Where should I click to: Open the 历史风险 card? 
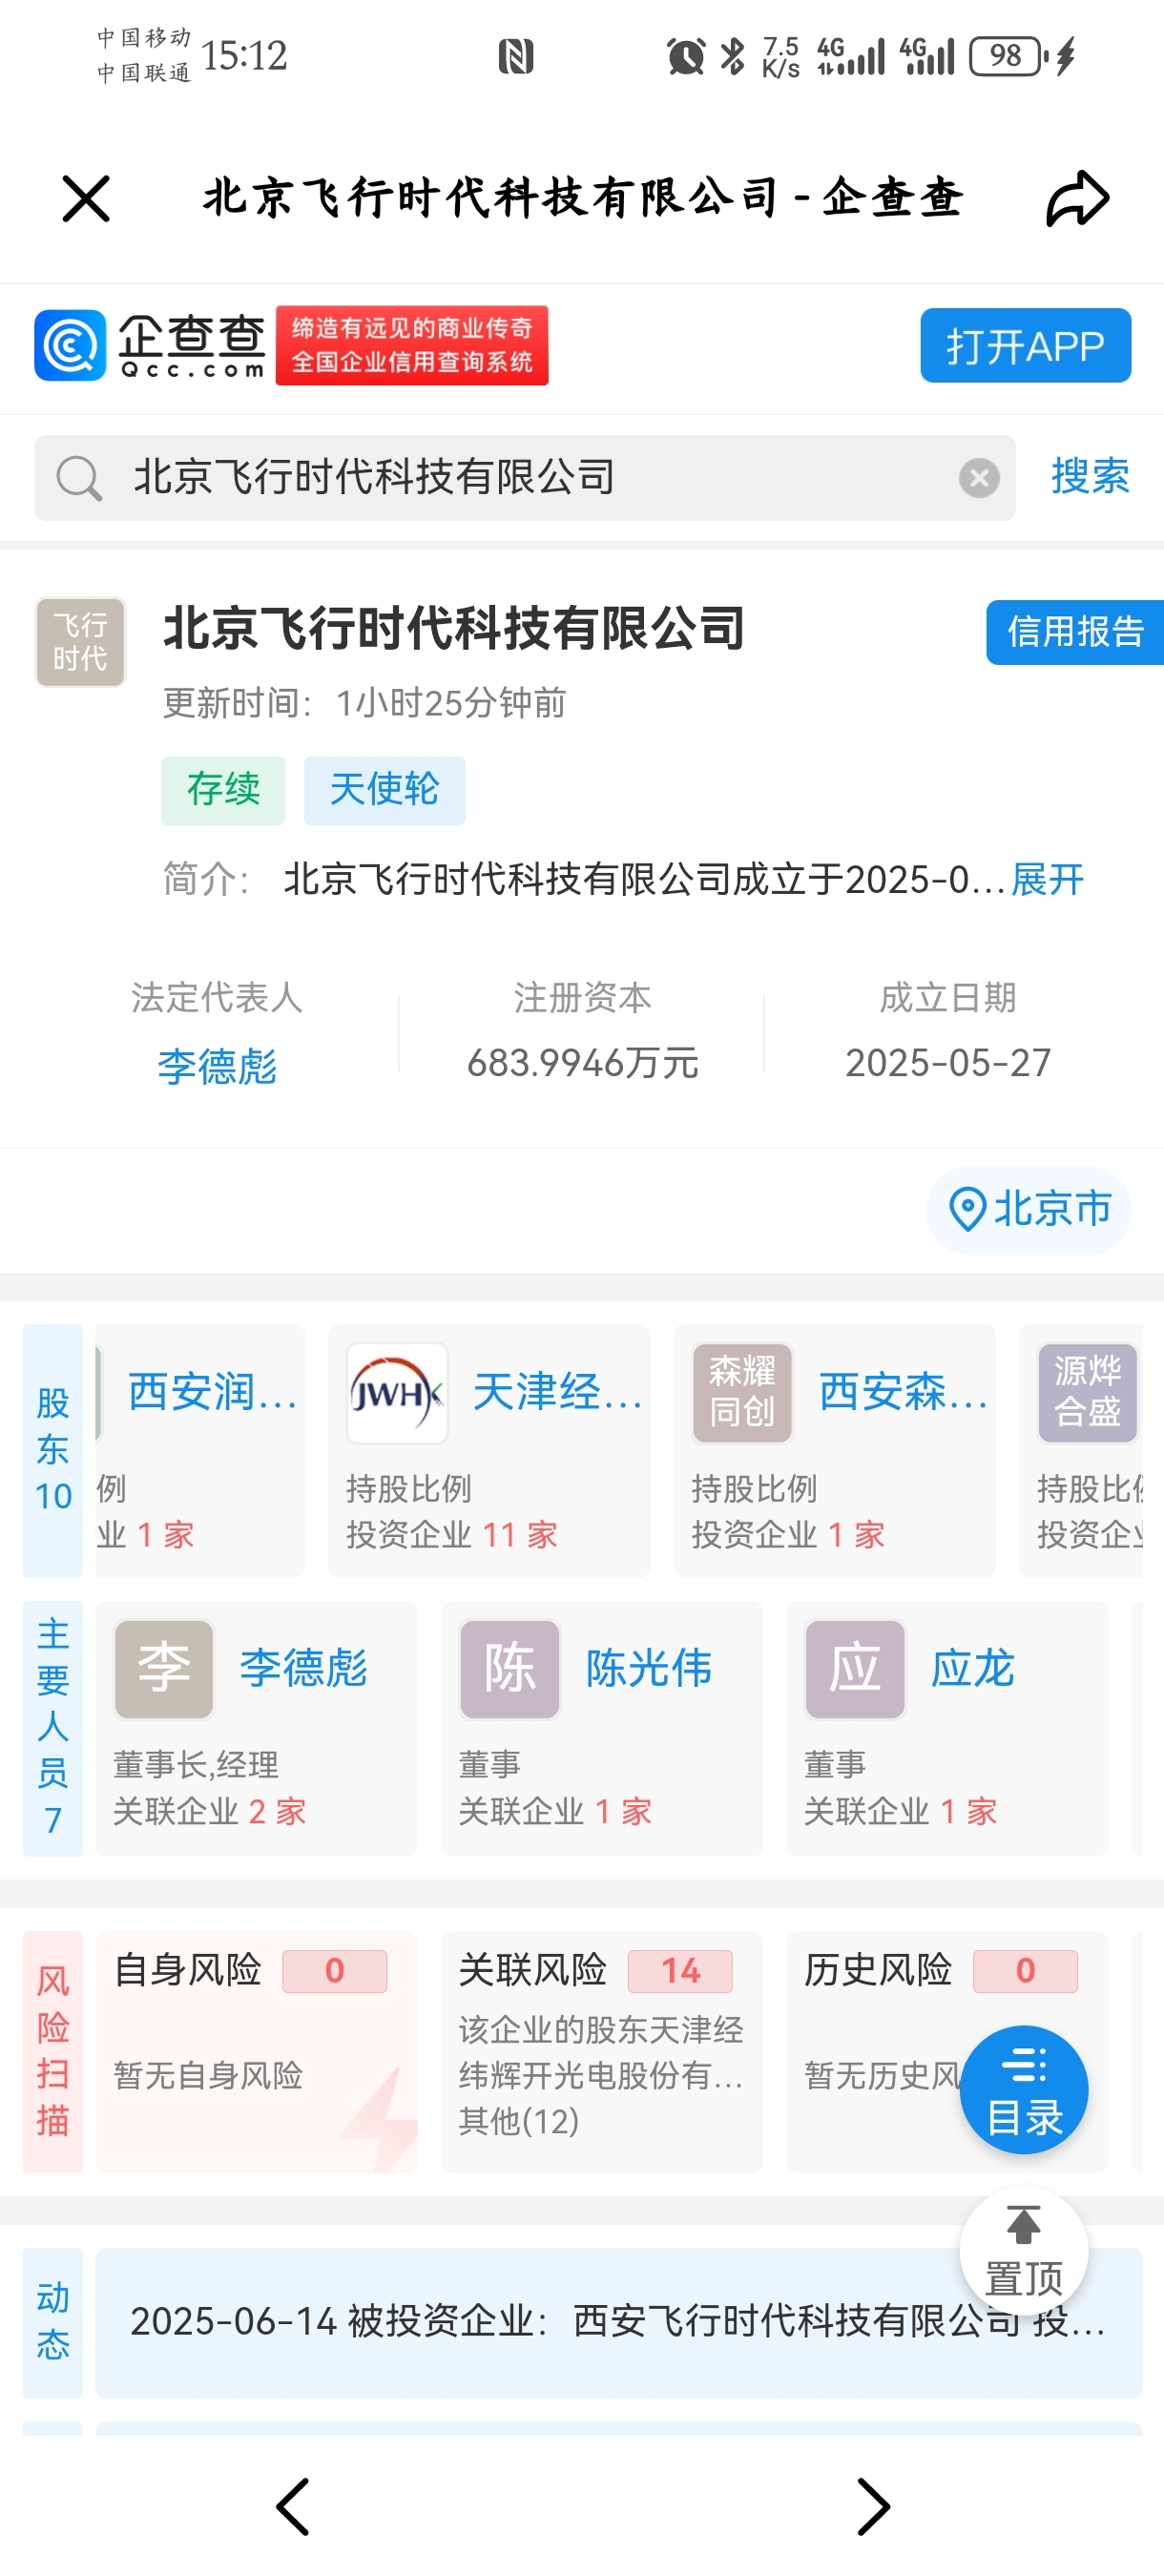click(x=947, y=2052)
